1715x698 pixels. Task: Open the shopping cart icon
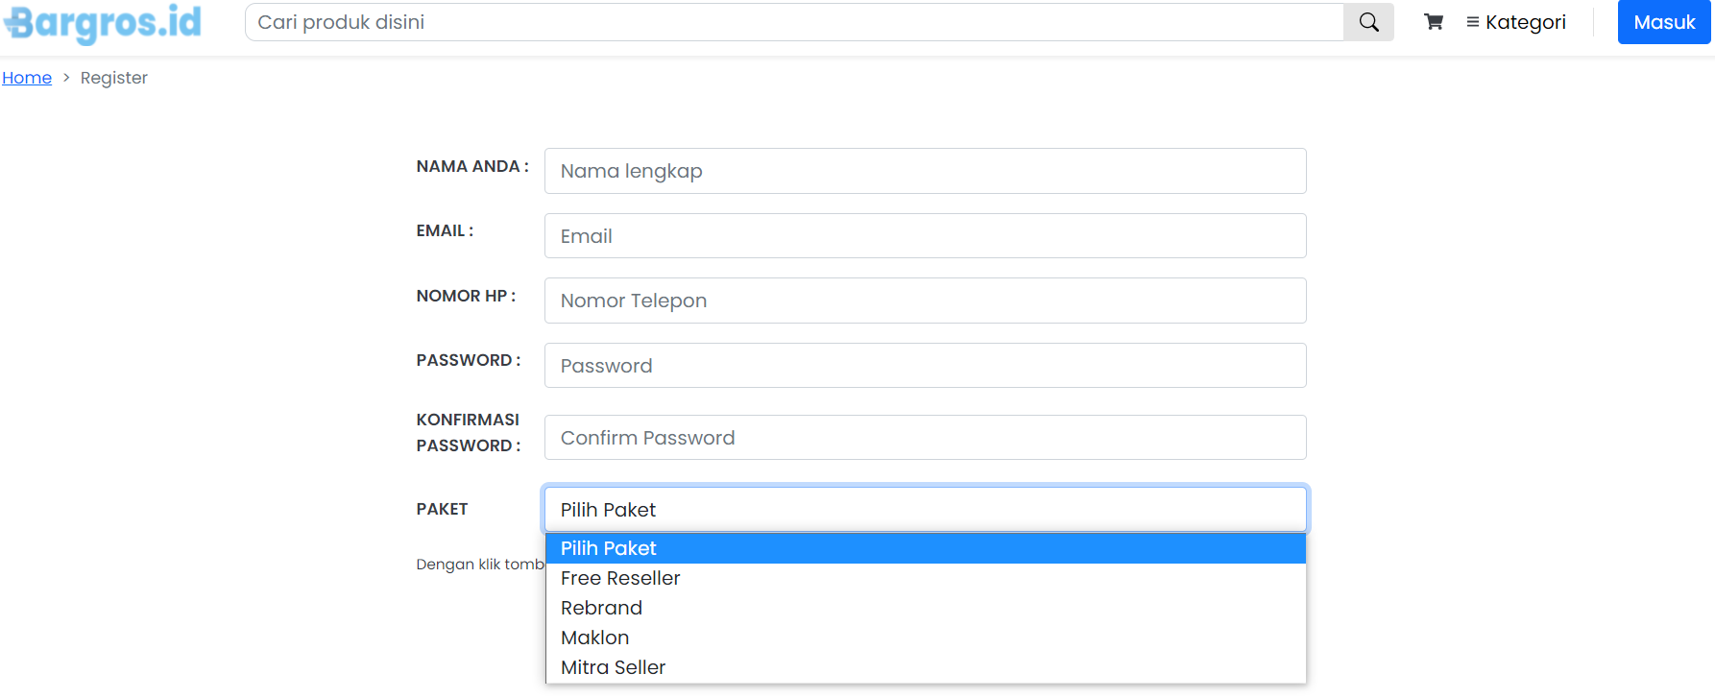[1434, 22]
